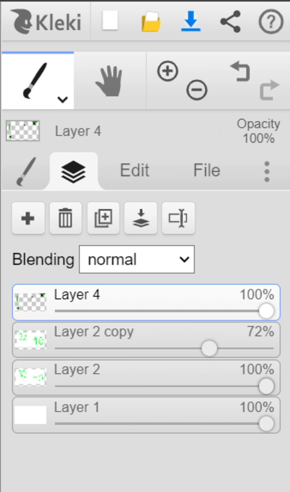Click the blue save download icon
Image resolution: width=290 pixels, height=492 pixels.
pyautogui.click(x=191, y=21)
